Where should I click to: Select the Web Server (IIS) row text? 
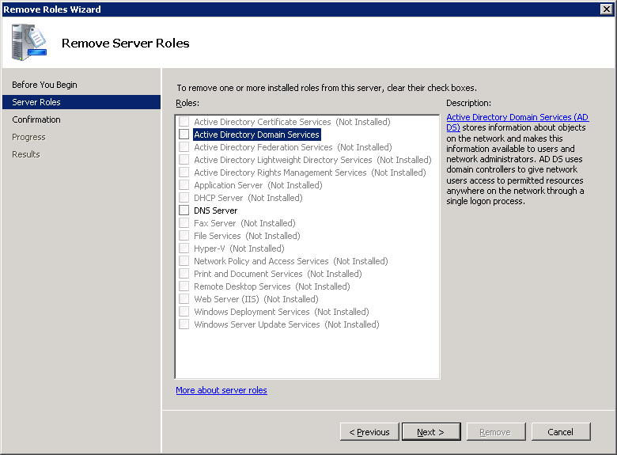(256, 299)
